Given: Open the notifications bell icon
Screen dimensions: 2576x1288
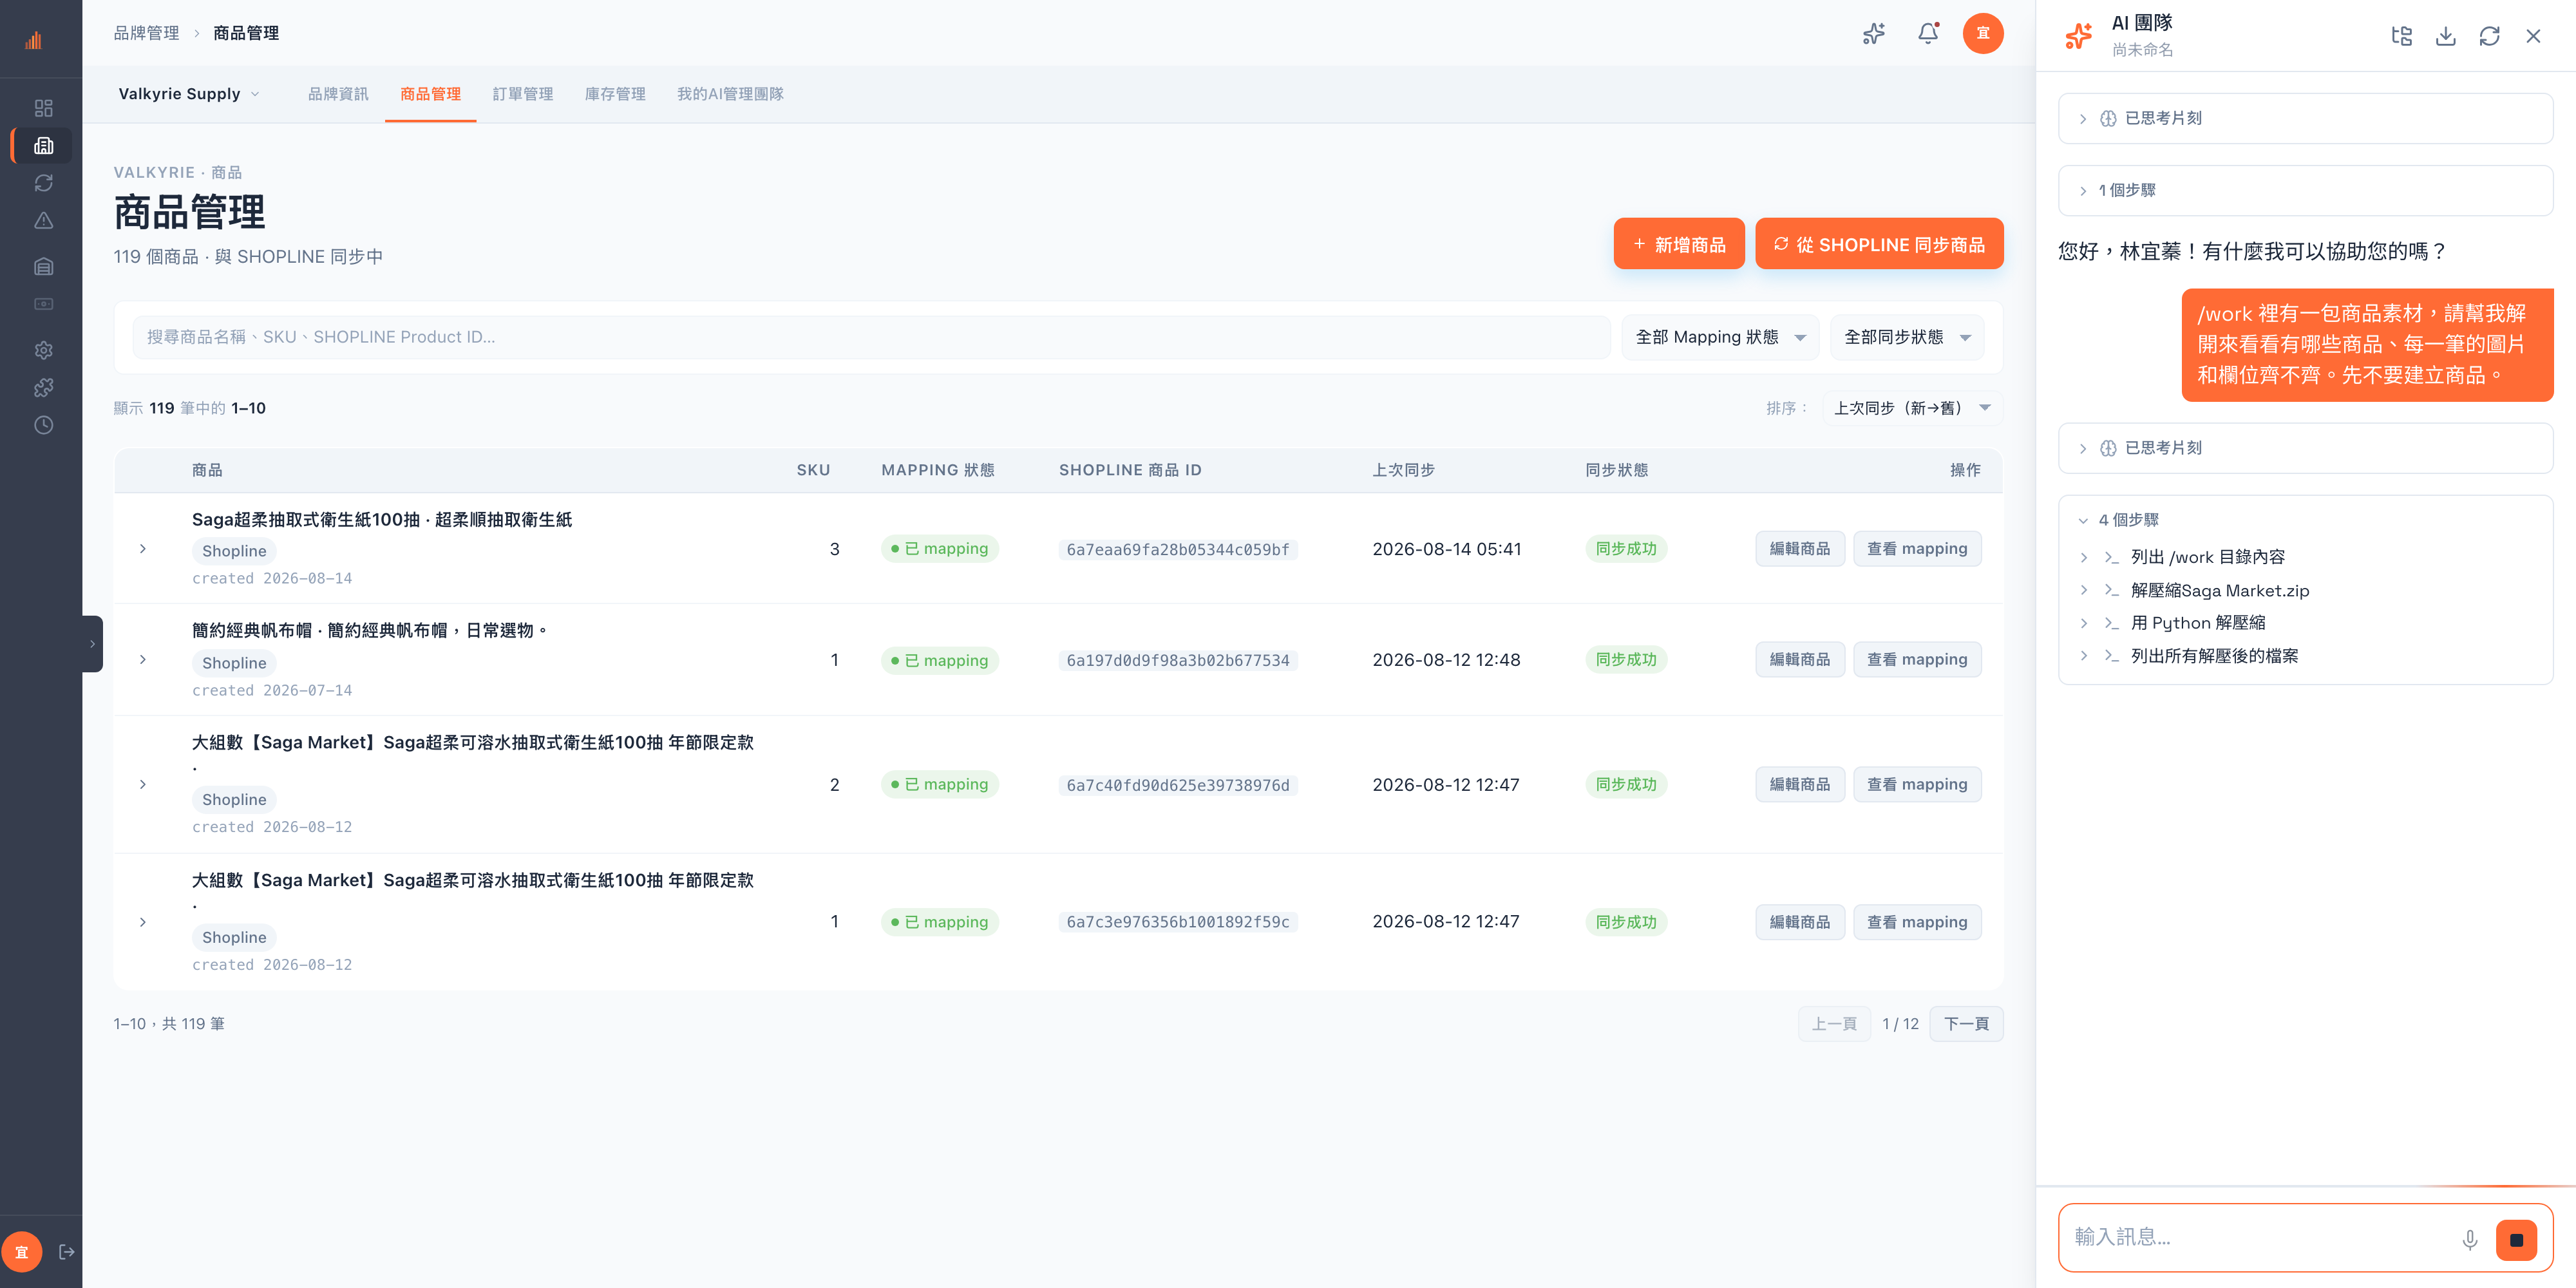Looking at the screenshot, I should point(1928,33).
